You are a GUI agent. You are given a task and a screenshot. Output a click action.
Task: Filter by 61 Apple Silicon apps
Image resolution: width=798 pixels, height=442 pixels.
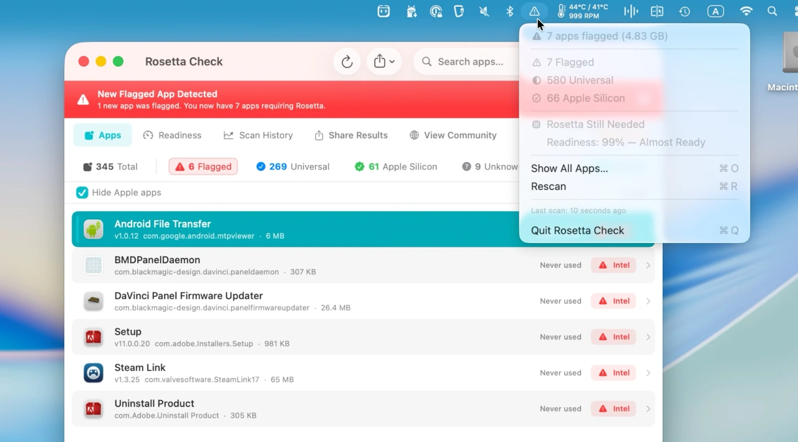[x=396, y=166]
